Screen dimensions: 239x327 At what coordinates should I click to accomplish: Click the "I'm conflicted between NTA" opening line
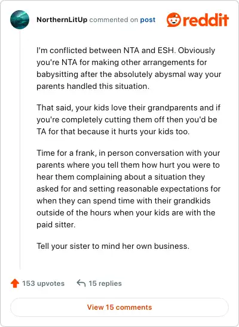[x=126, y=51]
